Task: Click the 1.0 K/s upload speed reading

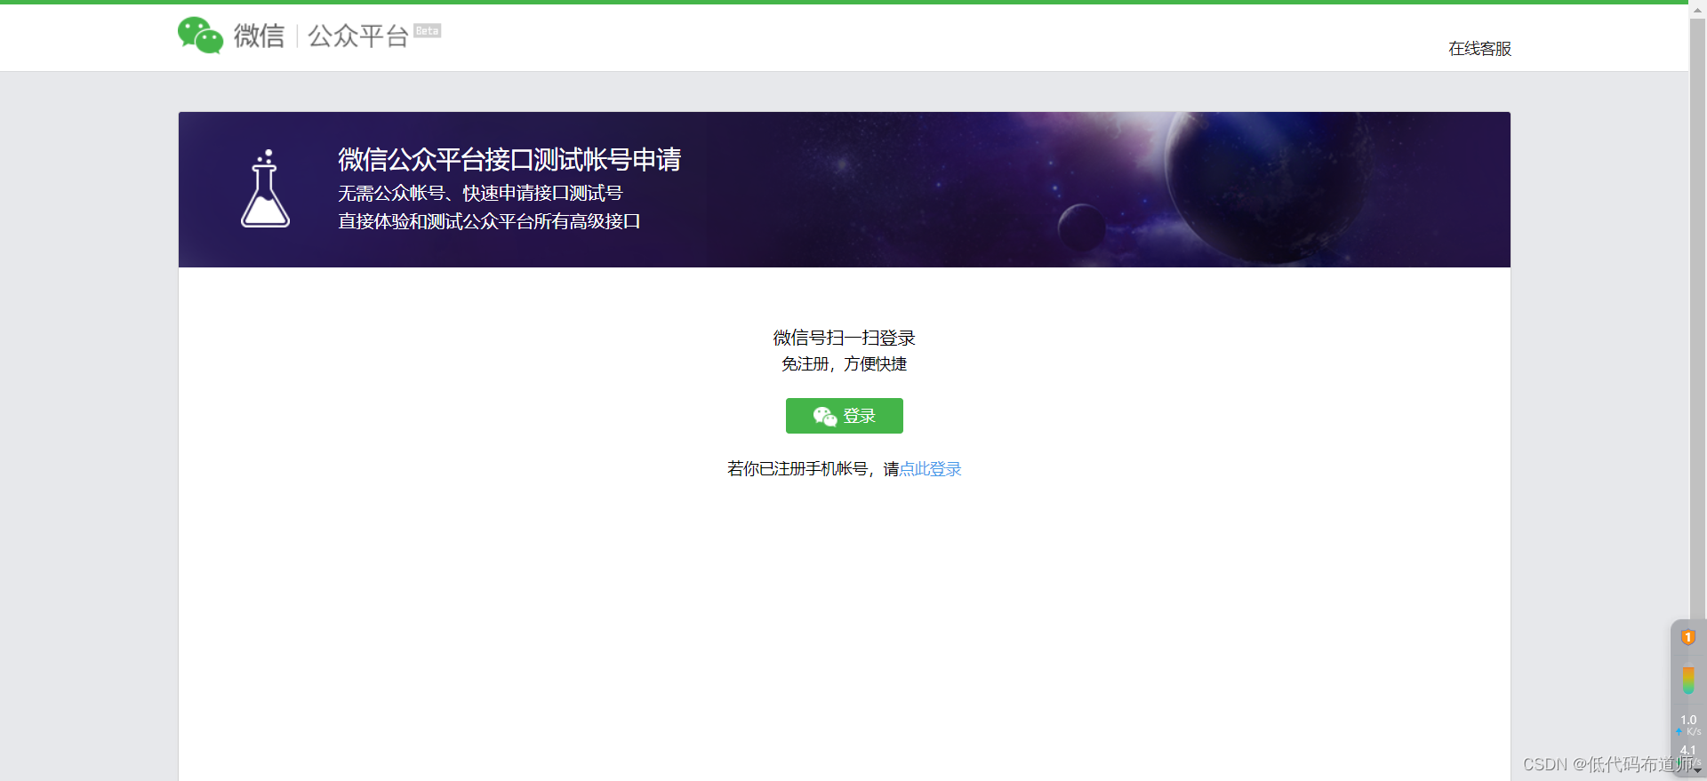Action: [x=1688, y=725]
